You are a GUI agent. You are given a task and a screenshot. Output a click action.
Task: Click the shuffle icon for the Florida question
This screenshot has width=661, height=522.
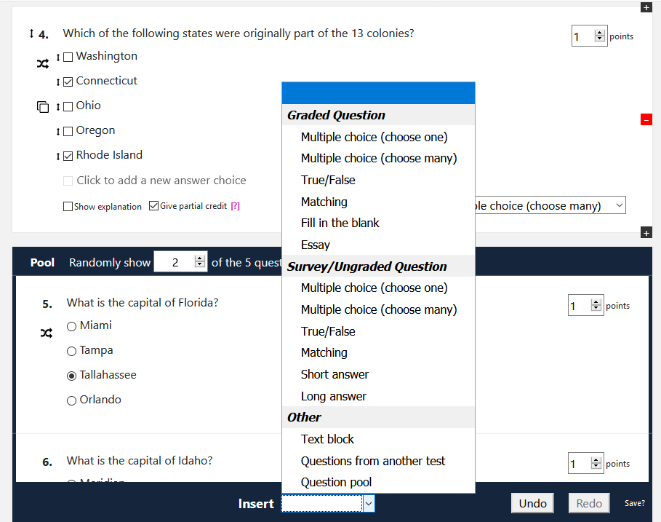pos(47,332)
